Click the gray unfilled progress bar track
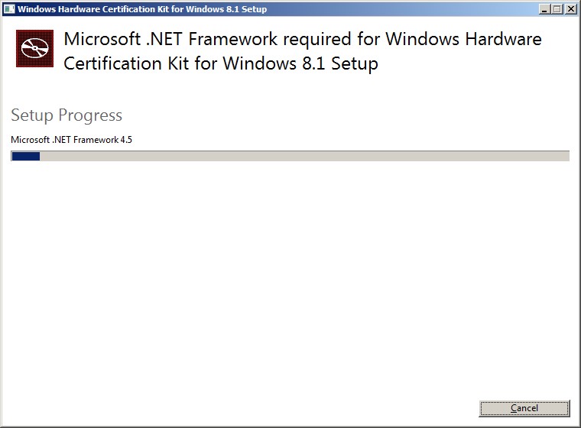This screenshot has width=581, height=428. [304, 157]
